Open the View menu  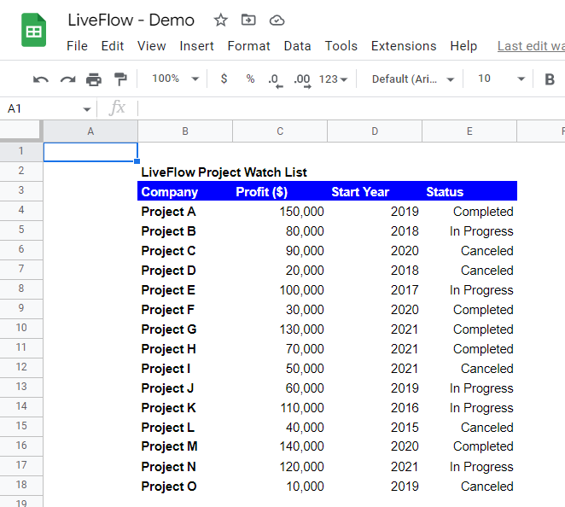coord(151,46)
